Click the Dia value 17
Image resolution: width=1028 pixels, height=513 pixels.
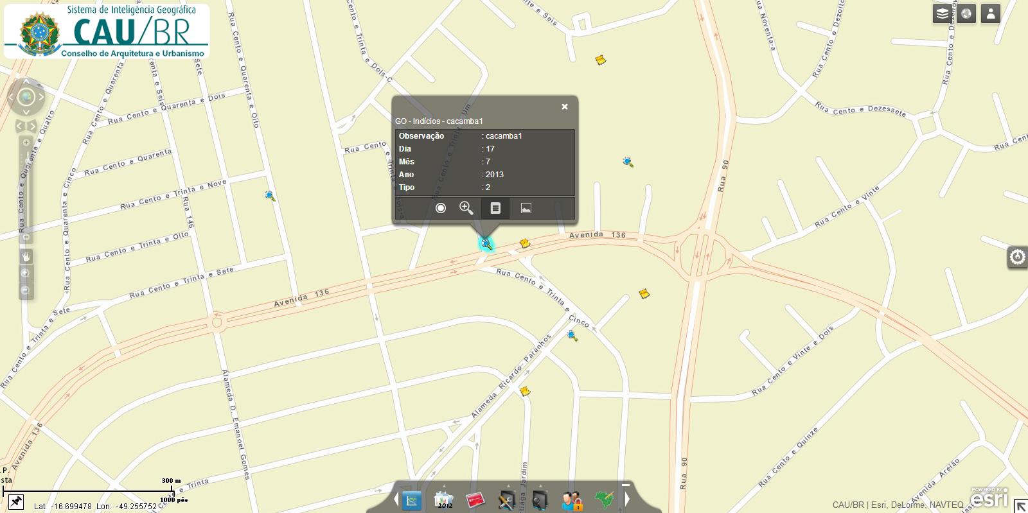coord(490,148)
